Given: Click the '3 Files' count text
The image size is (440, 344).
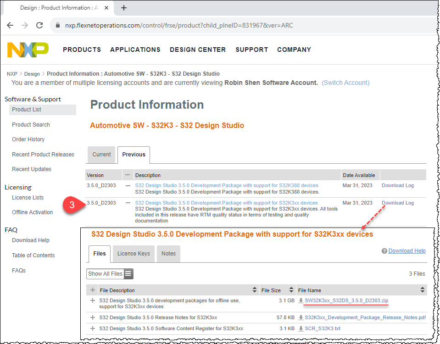Looking at the screenshot, I should pyautogui.click(x=417, y=274).
